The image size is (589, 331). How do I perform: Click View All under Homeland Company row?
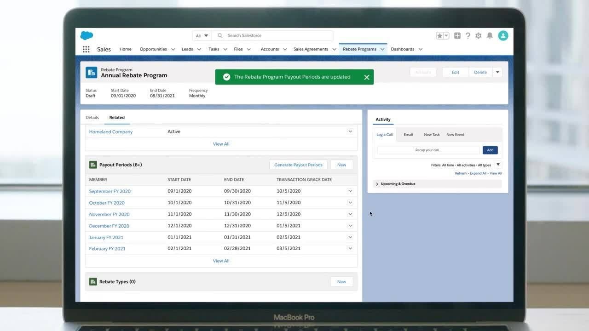tap(221, 144)
